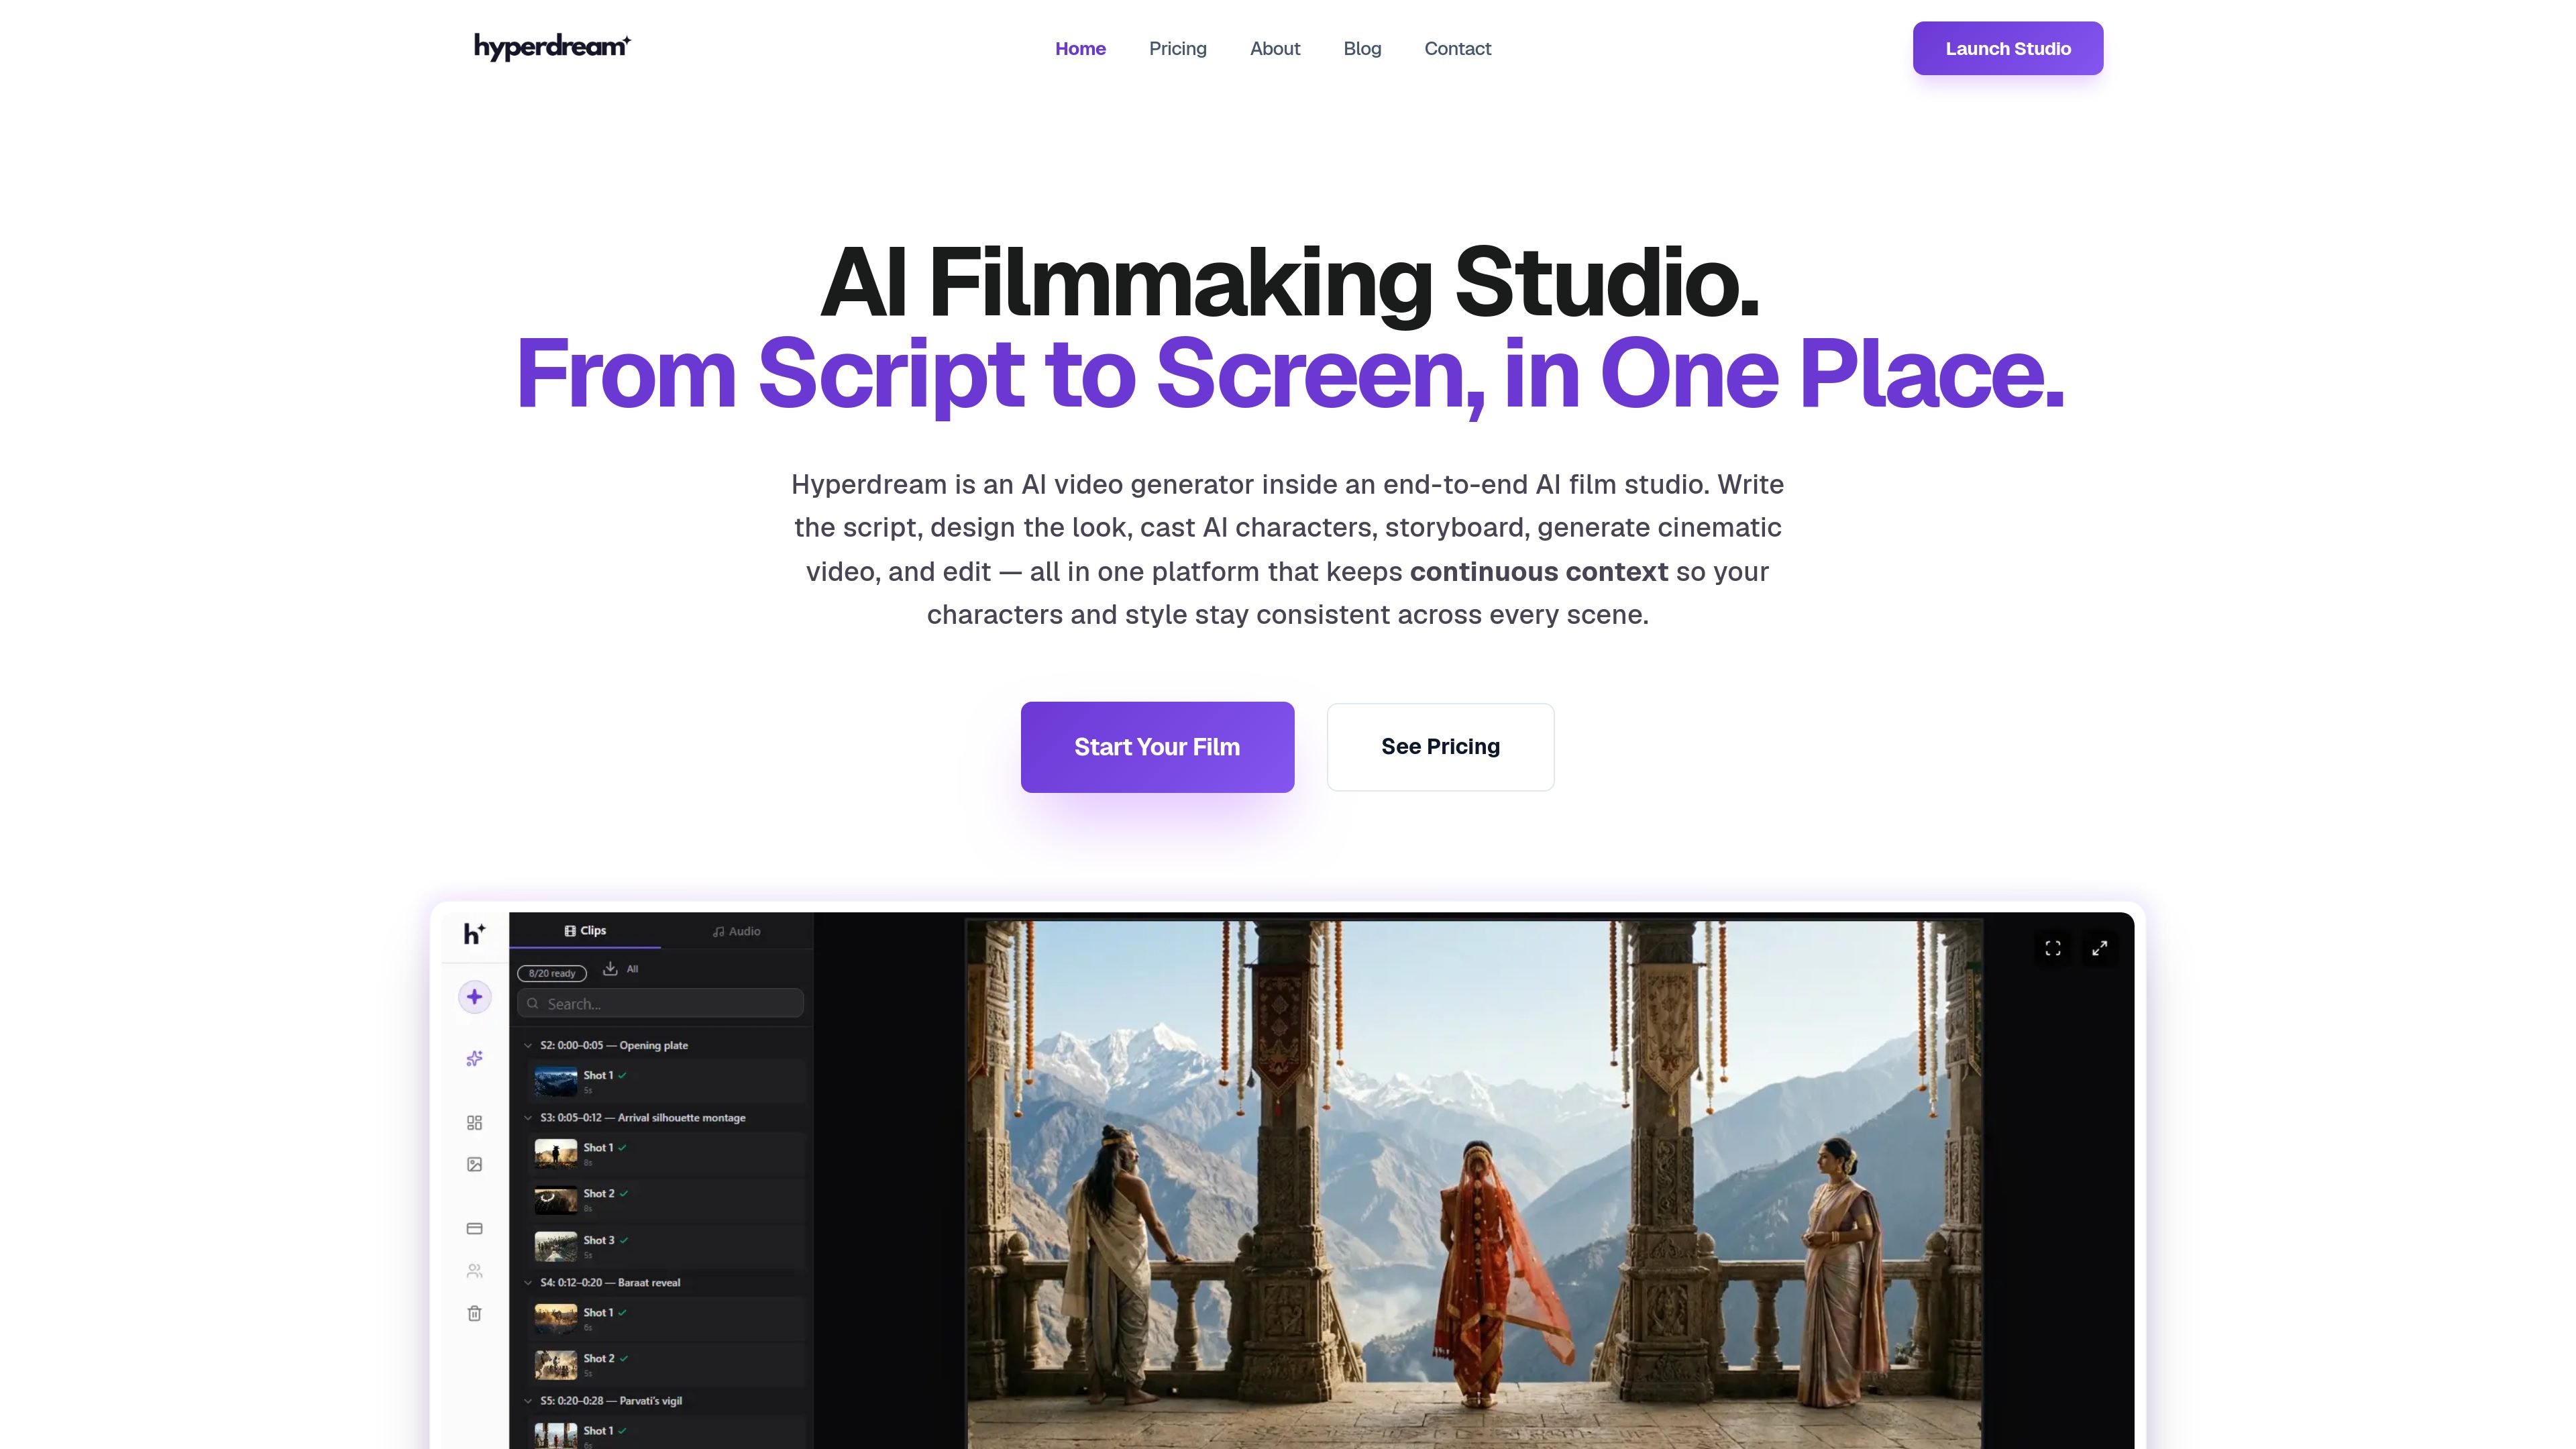Collapse the S2 Opening plate section
Screen dimensions: 2576x1449
528,1045
